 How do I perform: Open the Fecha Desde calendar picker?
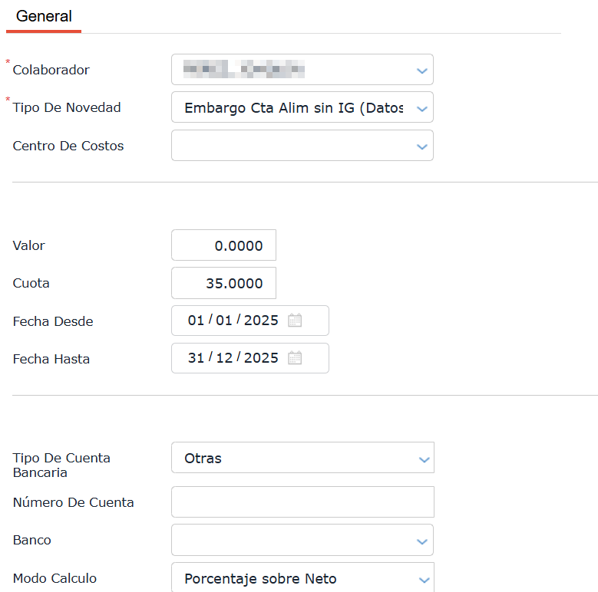[295, 321]
